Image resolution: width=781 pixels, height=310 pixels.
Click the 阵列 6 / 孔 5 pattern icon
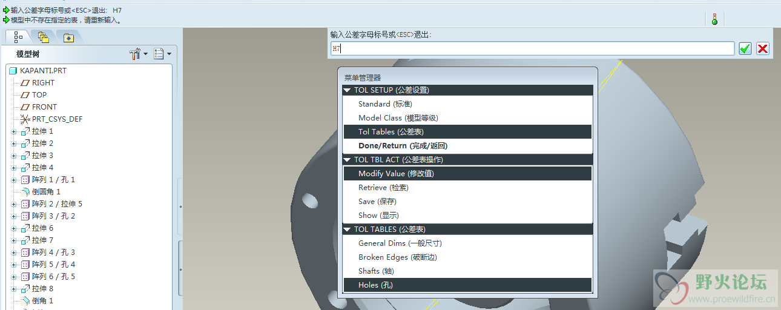25,277
